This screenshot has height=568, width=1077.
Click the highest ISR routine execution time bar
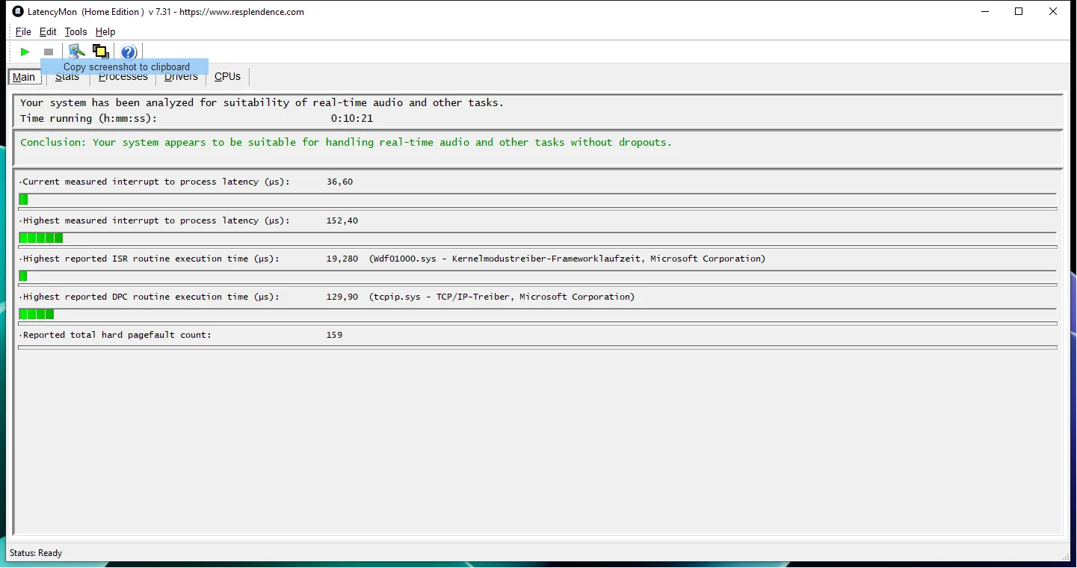537,277
